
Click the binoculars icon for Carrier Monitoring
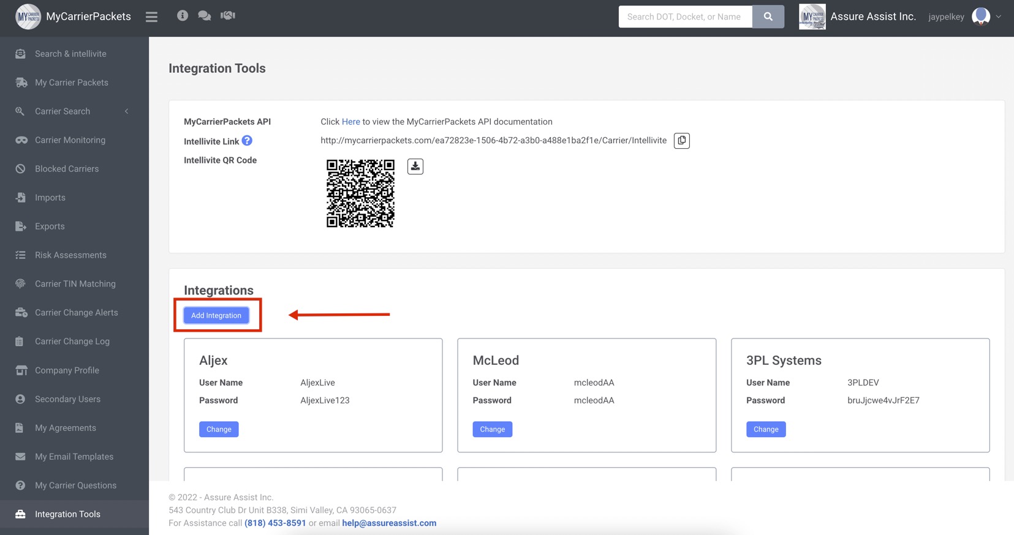coord(21,140)
